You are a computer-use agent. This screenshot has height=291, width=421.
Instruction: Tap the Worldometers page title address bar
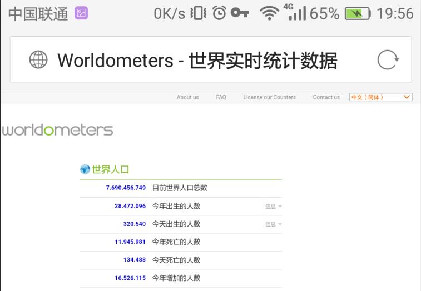(x=211, y=59)
